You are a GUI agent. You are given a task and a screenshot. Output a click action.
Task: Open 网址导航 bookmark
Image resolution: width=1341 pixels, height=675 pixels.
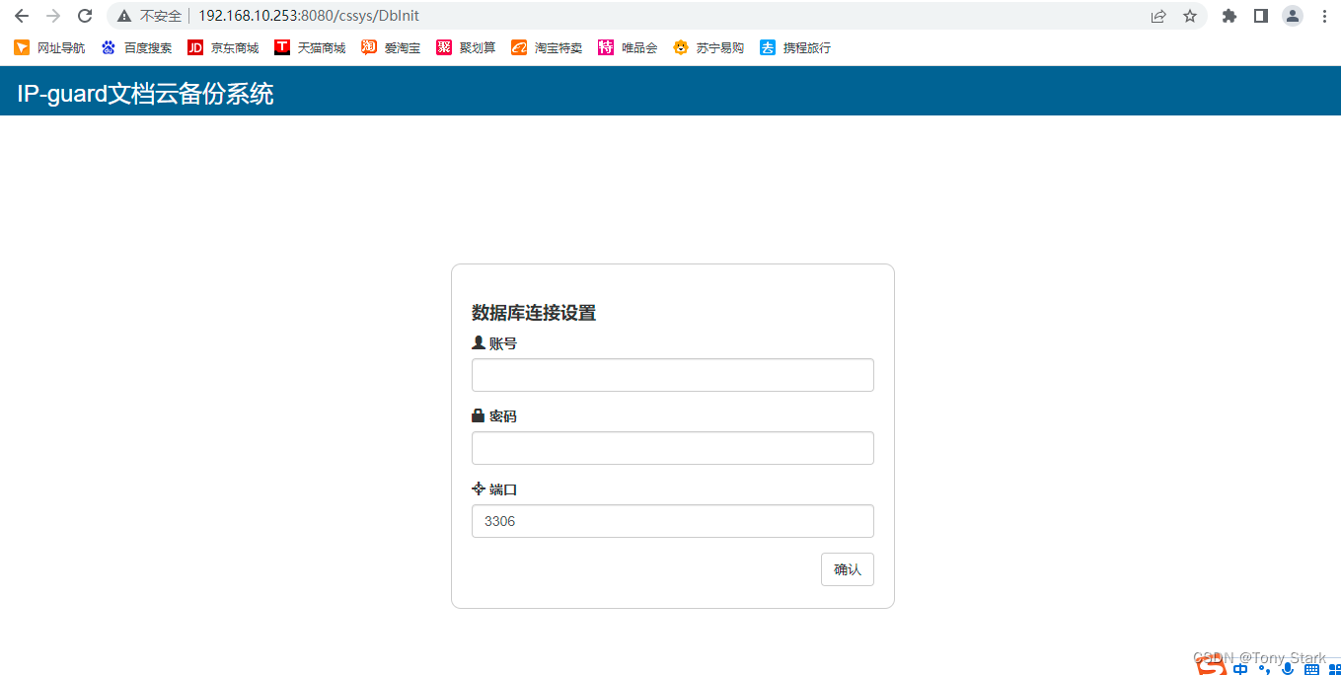[50, 47]
